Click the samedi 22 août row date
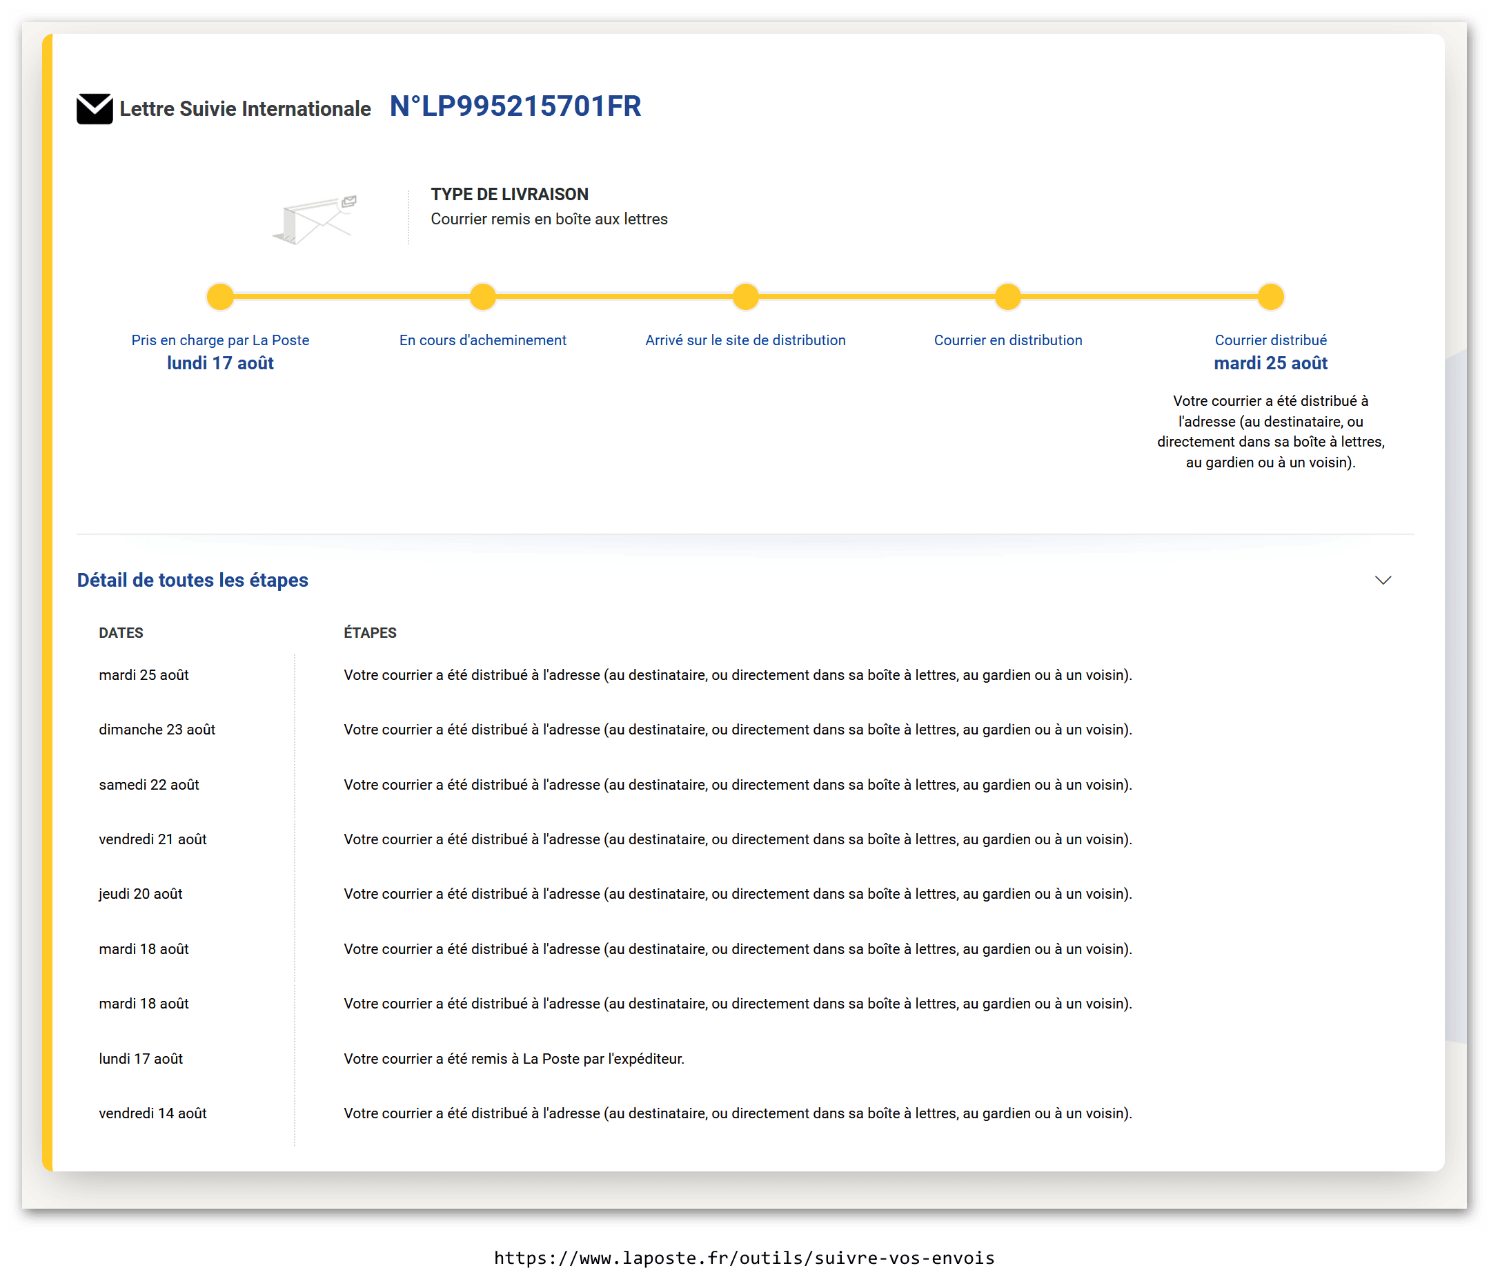The width and height of the screenshot is (1489, 1286). [x=149, y=785]
